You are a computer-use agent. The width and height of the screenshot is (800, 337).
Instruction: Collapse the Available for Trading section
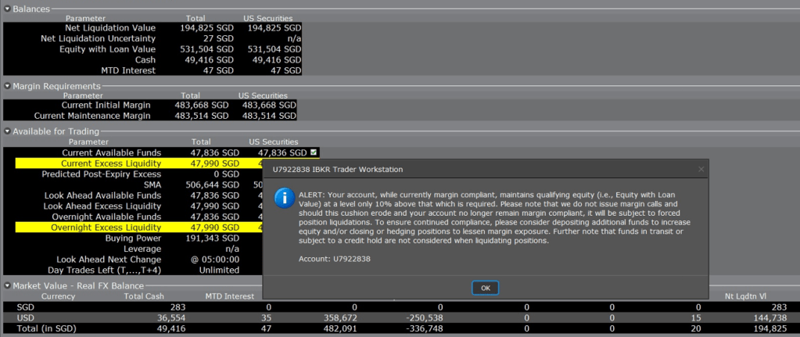[x=7, y=131]
